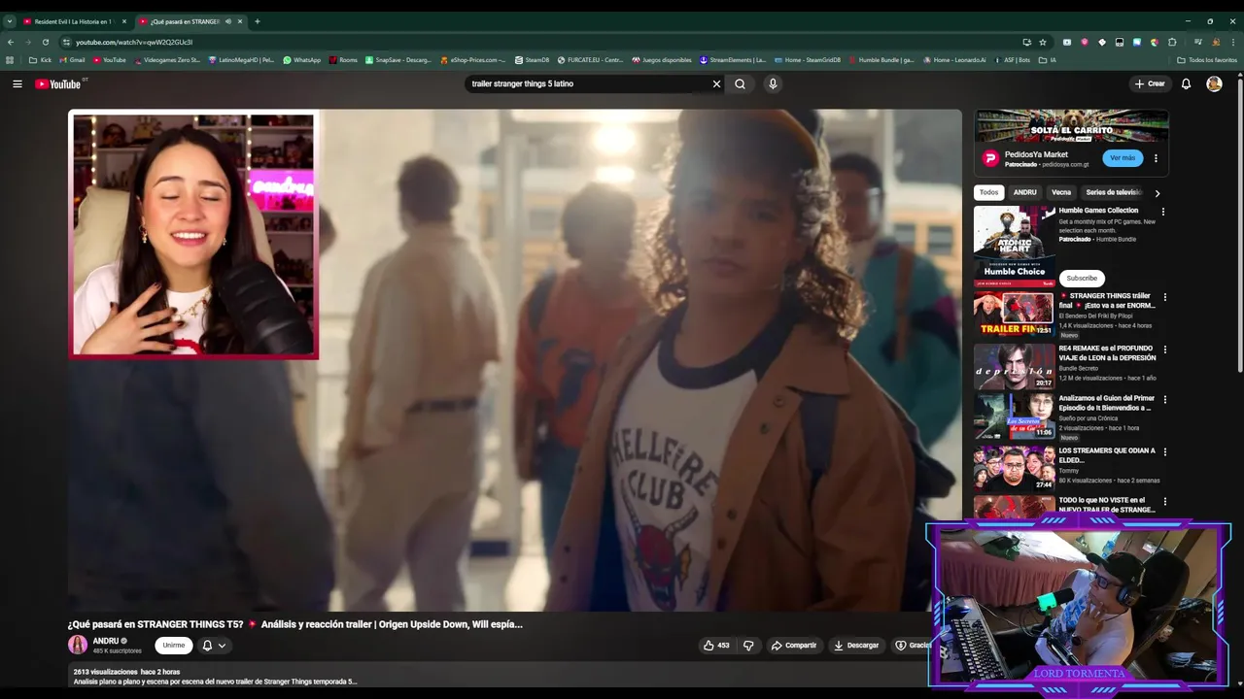Open the ANDRU channel name link
Viewport: 1244px width, 699px height.
[x=105, y=641]
